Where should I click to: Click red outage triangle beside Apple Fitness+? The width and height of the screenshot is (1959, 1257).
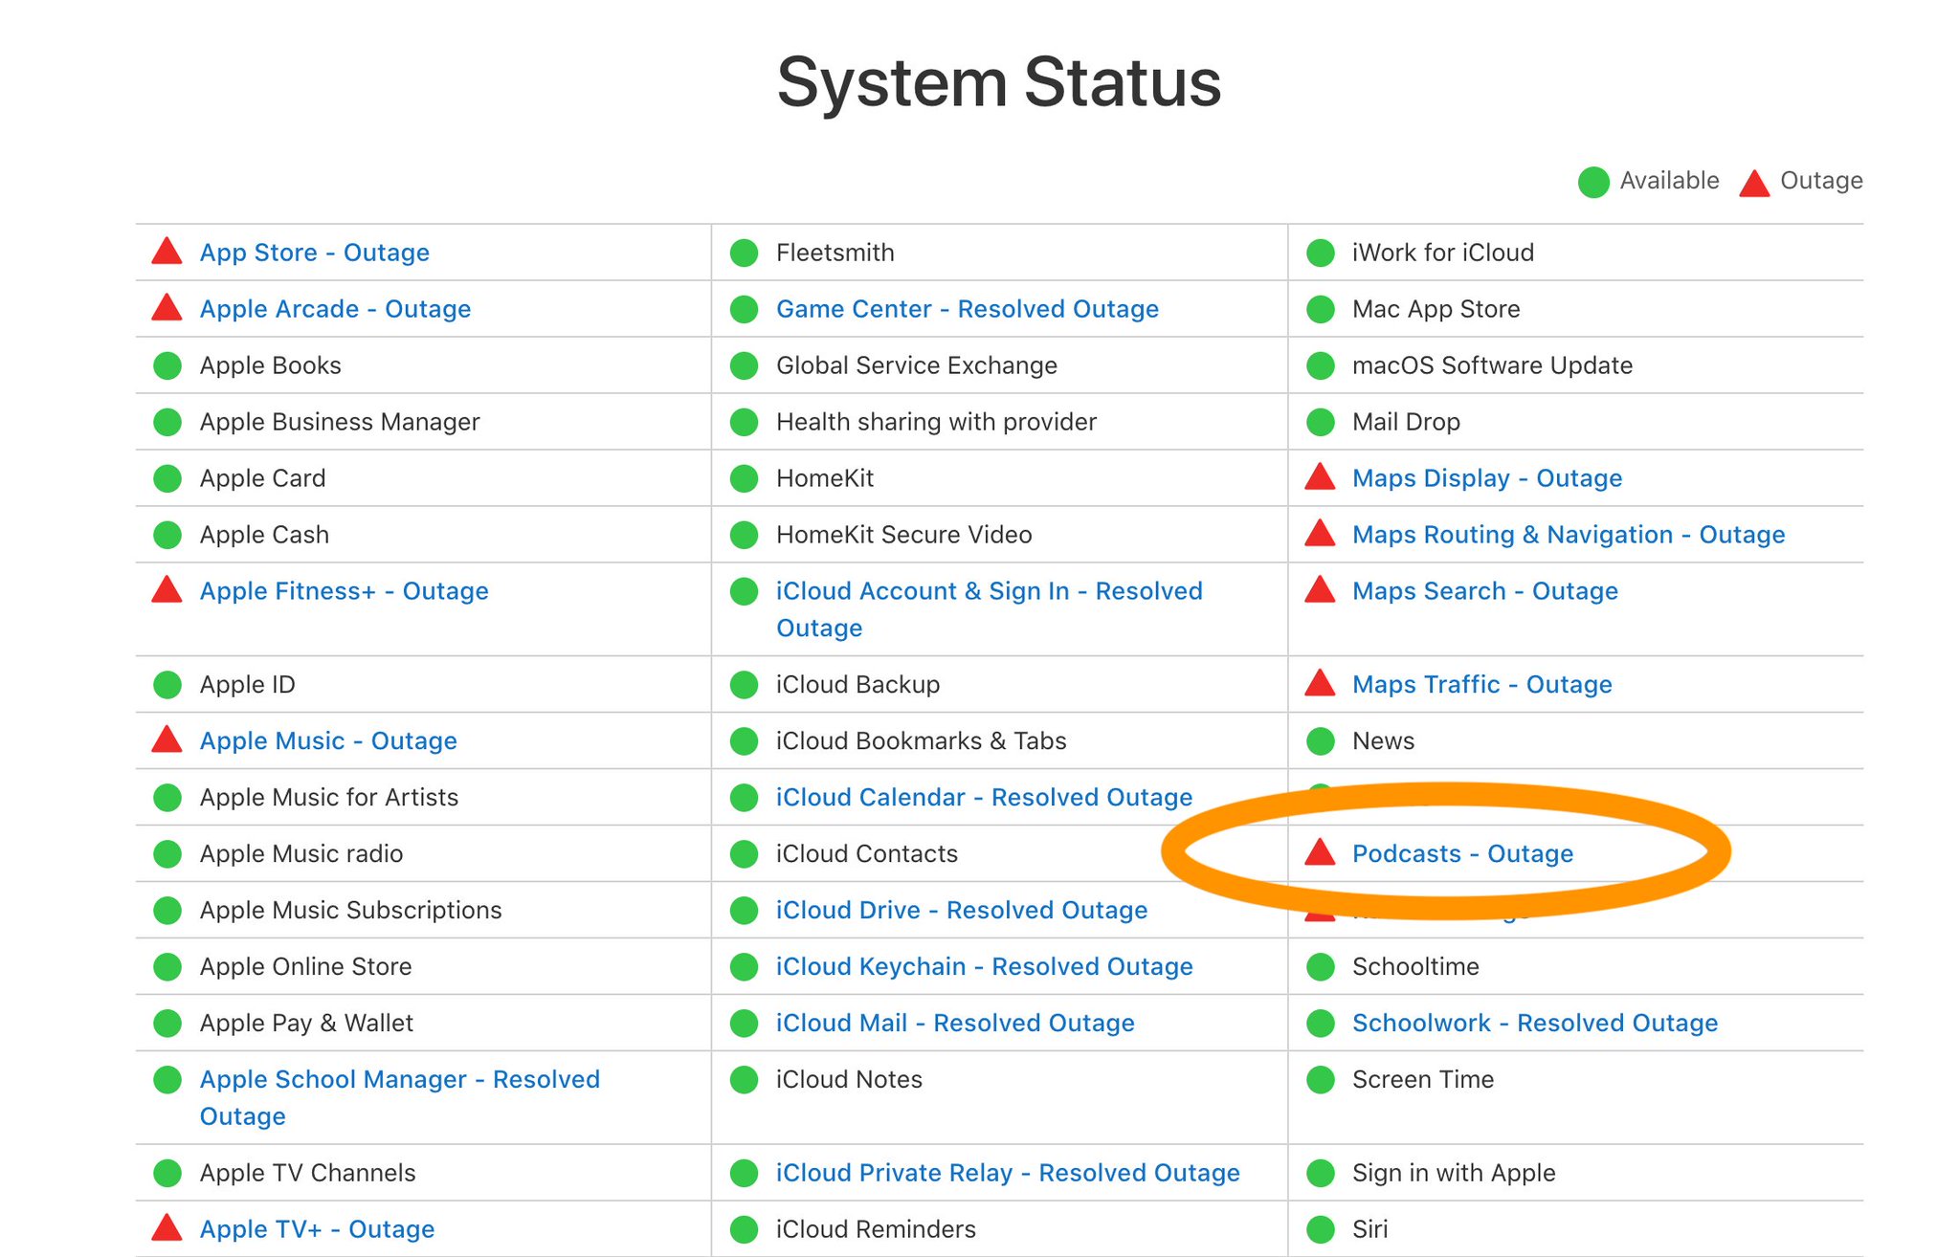pos(167,589)
